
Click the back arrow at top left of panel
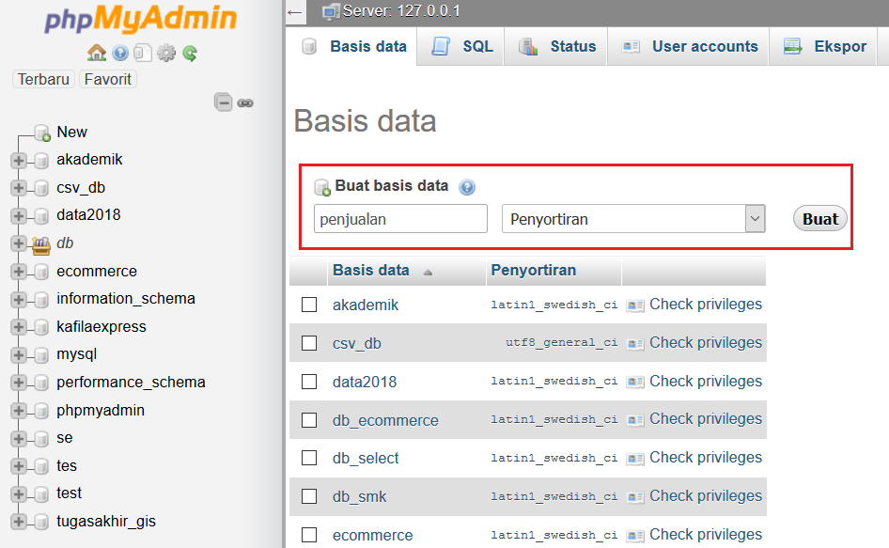(x=295, y=12)
